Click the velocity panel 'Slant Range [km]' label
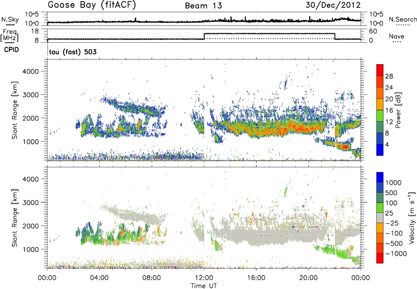417x289 pixels. pyautogui.click(x=15, y=218)
